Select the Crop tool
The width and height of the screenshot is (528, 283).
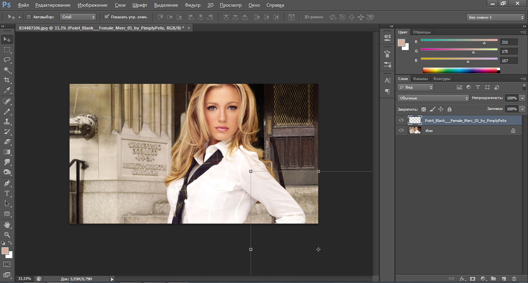tap(7, 80)
